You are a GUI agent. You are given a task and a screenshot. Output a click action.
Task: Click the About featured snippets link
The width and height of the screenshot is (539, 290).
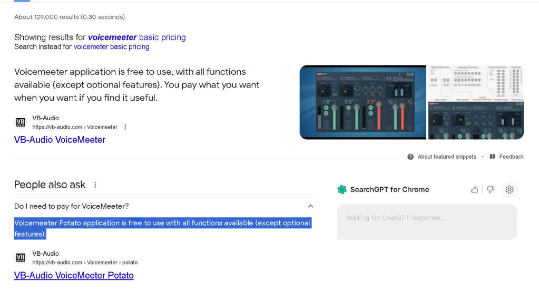[446, 157]
